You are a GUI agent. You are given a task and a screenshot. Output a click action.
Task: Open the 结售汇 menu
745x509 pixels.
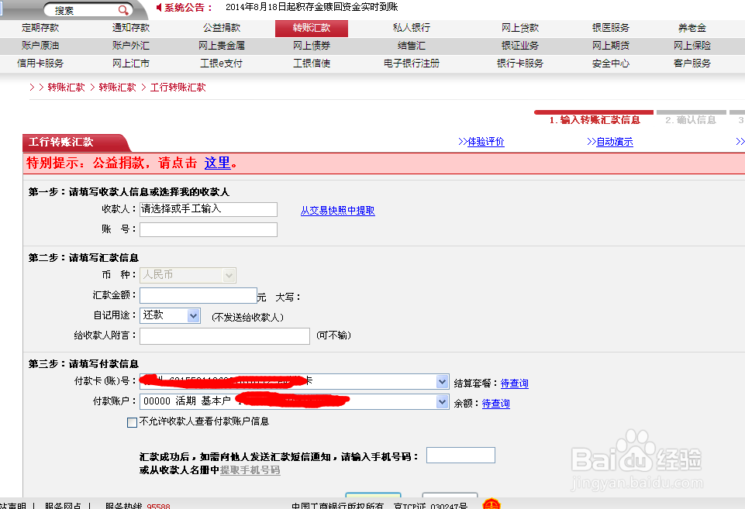[412, 46]
